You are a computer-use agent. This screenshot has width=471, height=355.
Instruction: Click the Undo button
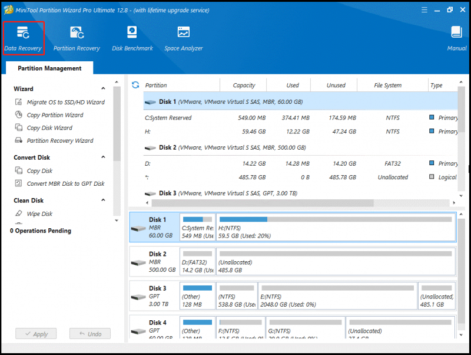coord(90,334)
